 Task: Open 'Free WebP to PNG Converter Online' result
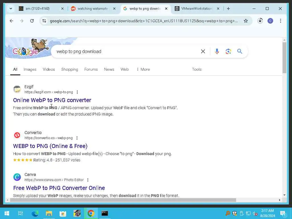click(59, 188)
